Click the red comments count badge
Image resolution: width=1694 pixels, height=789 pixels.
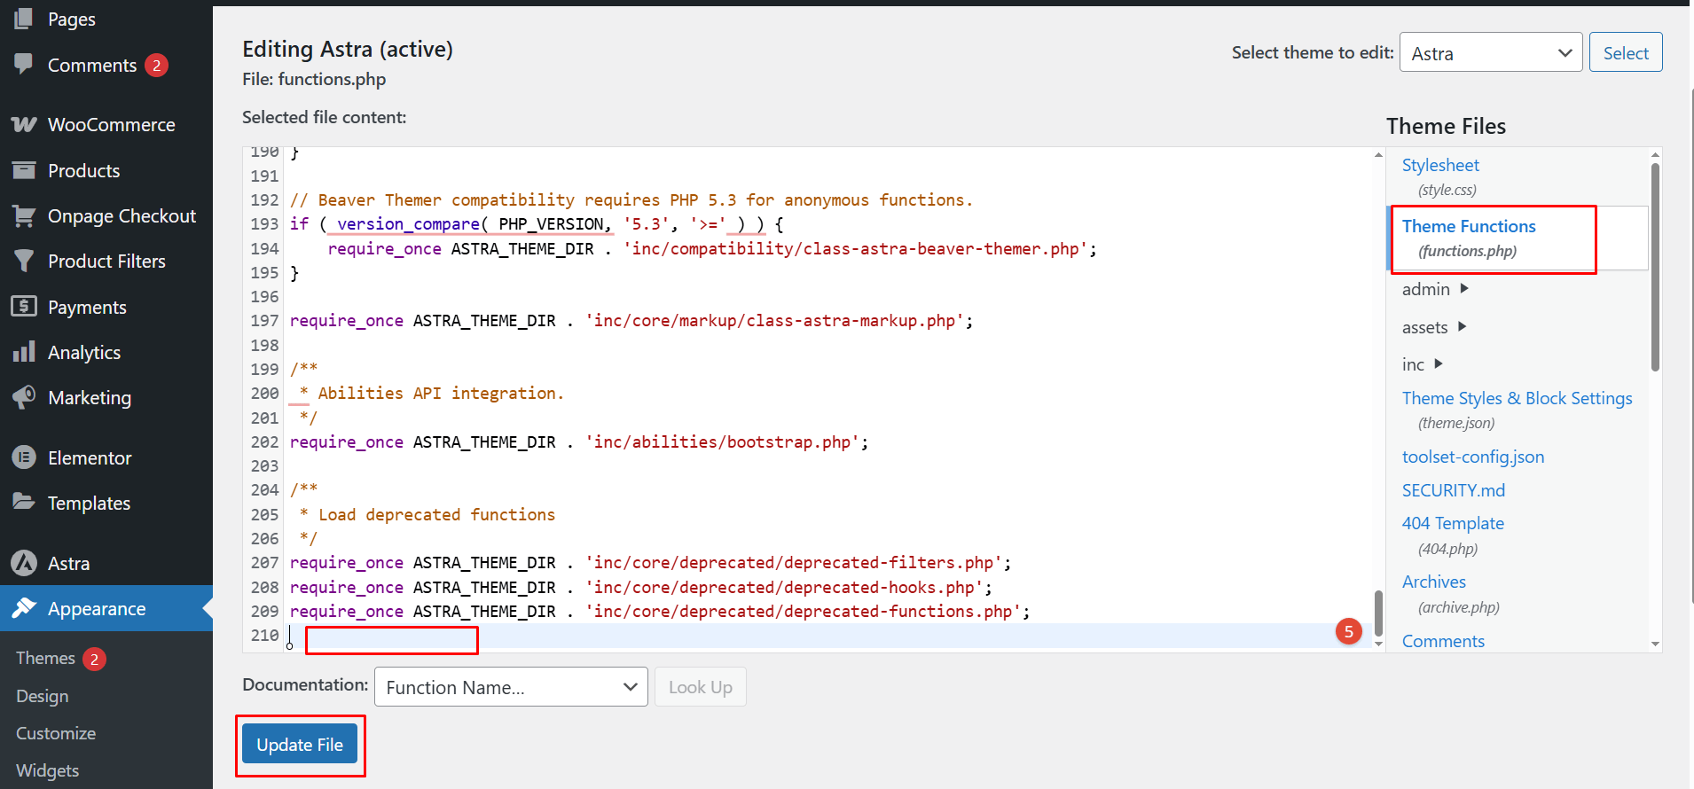pyautogui.click(x=156, y=65)
